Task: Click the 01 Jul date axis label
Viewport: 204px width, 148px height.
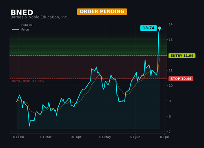Action: pos(164,137)
